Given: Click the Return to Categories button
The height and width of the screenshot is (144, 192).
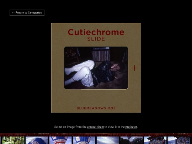Looking at the screenshot, I should click(x=27, y=12).
